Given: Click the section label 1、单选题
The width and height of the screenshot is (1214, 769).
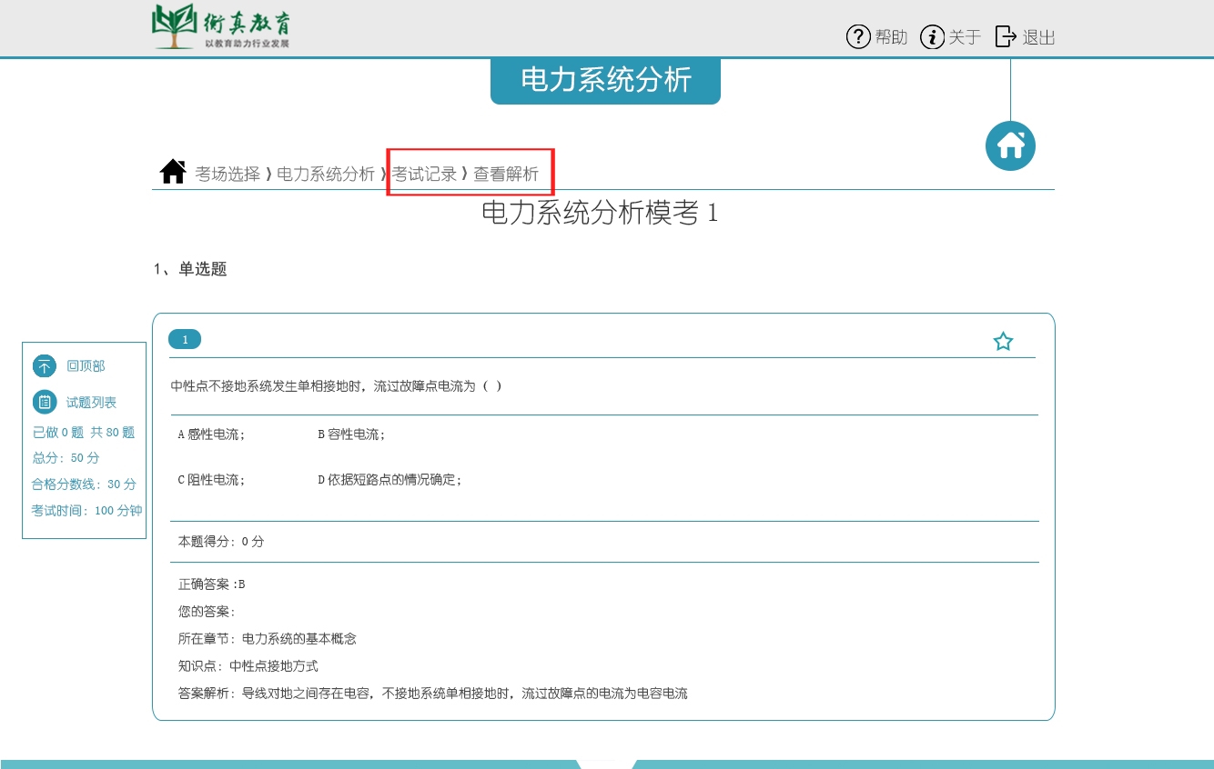Looking at the screenshot, I should [x=190, y=269].
